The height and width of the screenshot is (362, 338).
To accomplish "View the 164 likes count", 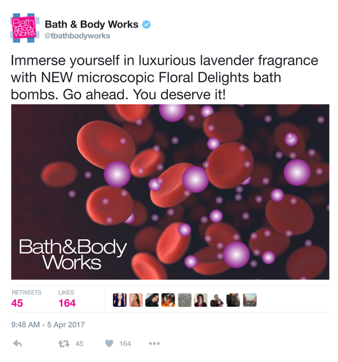I will pos(67,303).
